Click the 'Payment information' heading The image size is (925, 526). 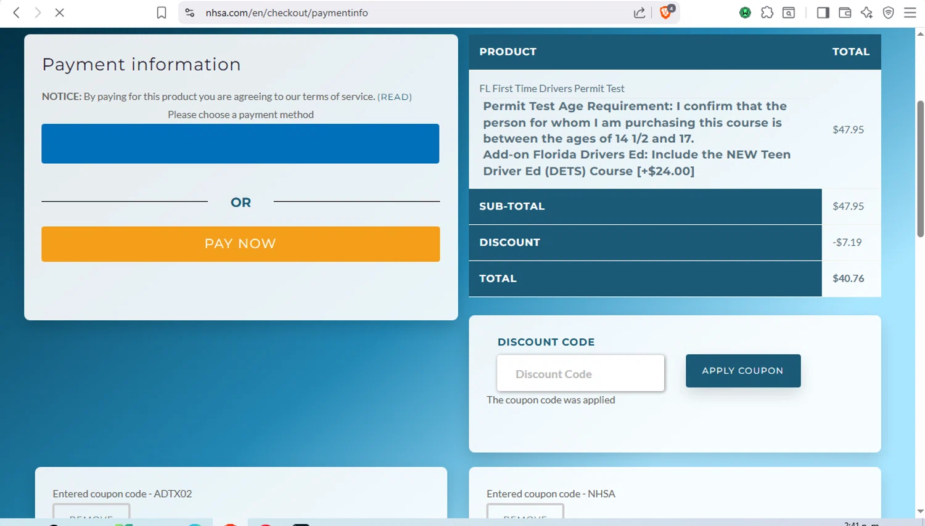pos(141,64)
